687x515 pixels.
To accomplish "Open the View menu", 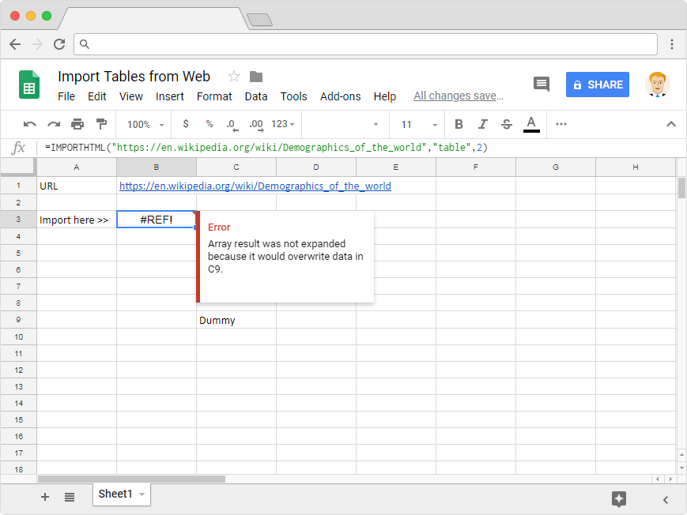I will (131, 96).
